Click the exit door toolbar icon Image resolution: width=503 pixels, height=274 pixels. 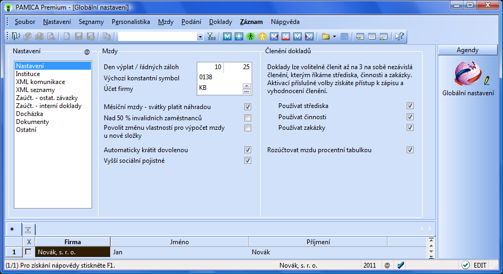15,37
